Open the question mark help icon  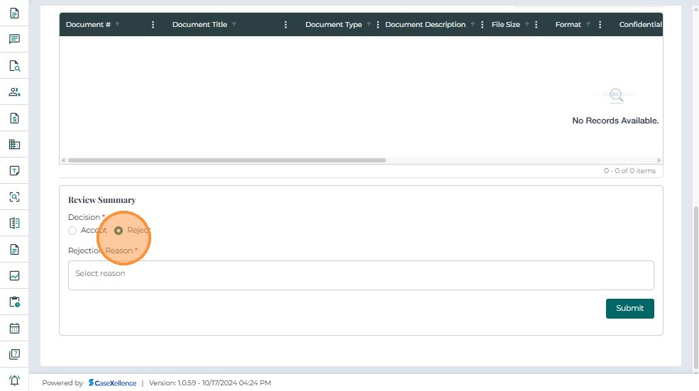(x=14, y=354)
